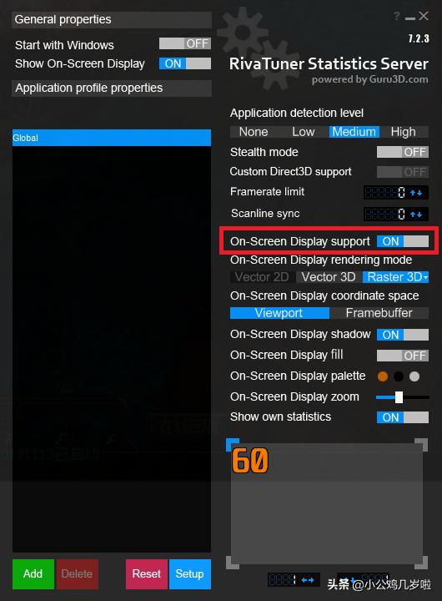Screen dimensions: 442x601
Task: Set detection level to High
Action: click(x=404, y=132)
